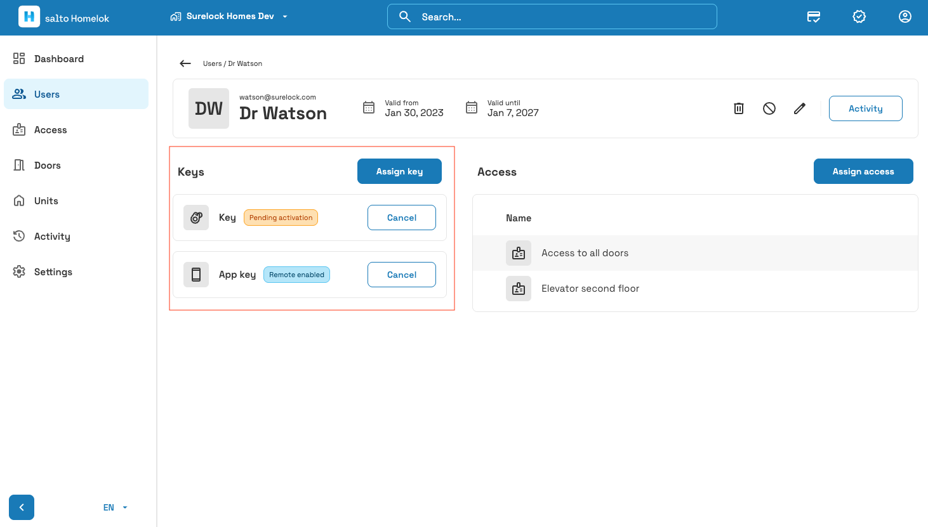Click the Users breadcrumb link
The height and width of the screenshot is (527, 928).
click(212, 63)
